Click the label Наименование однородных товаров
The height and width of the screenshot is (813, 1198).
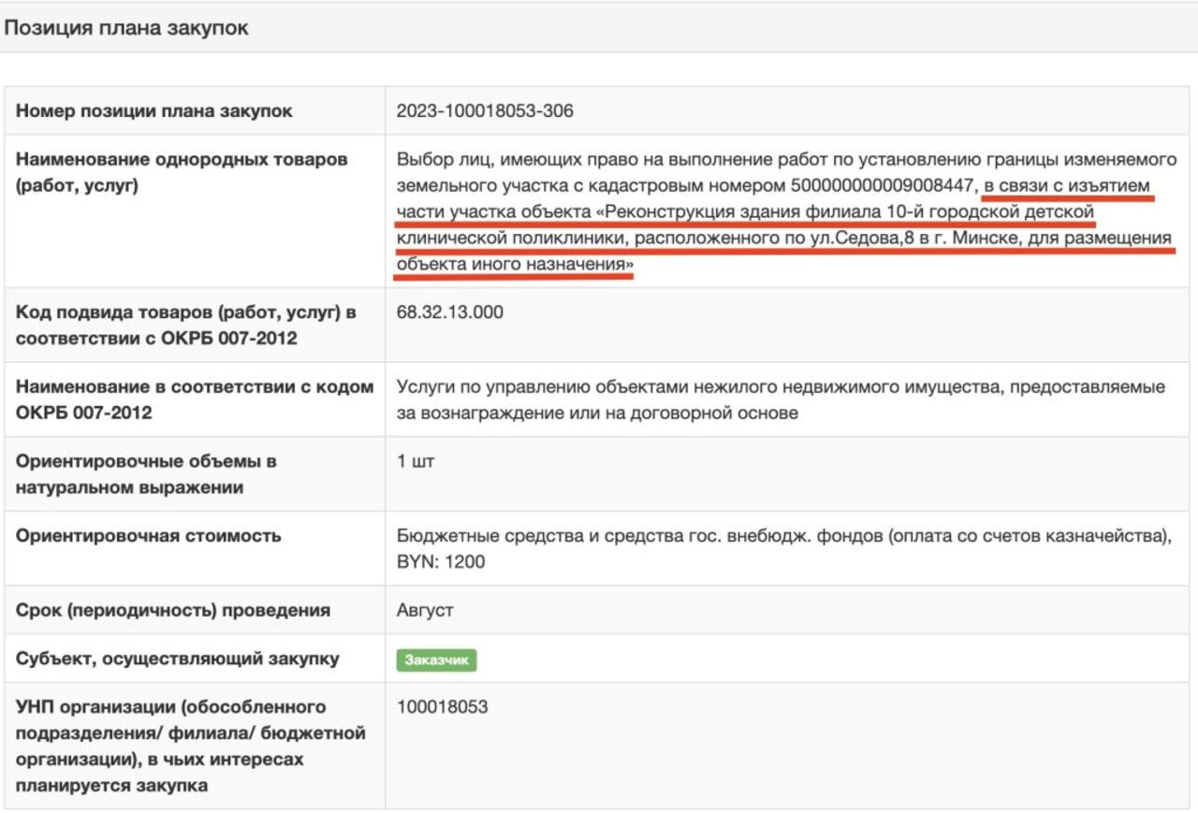[182, 172]
